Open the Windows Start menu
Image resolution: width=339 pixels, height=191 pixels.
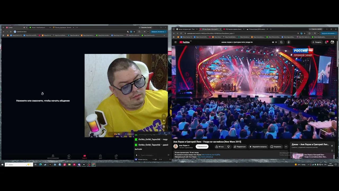[2, 164]
